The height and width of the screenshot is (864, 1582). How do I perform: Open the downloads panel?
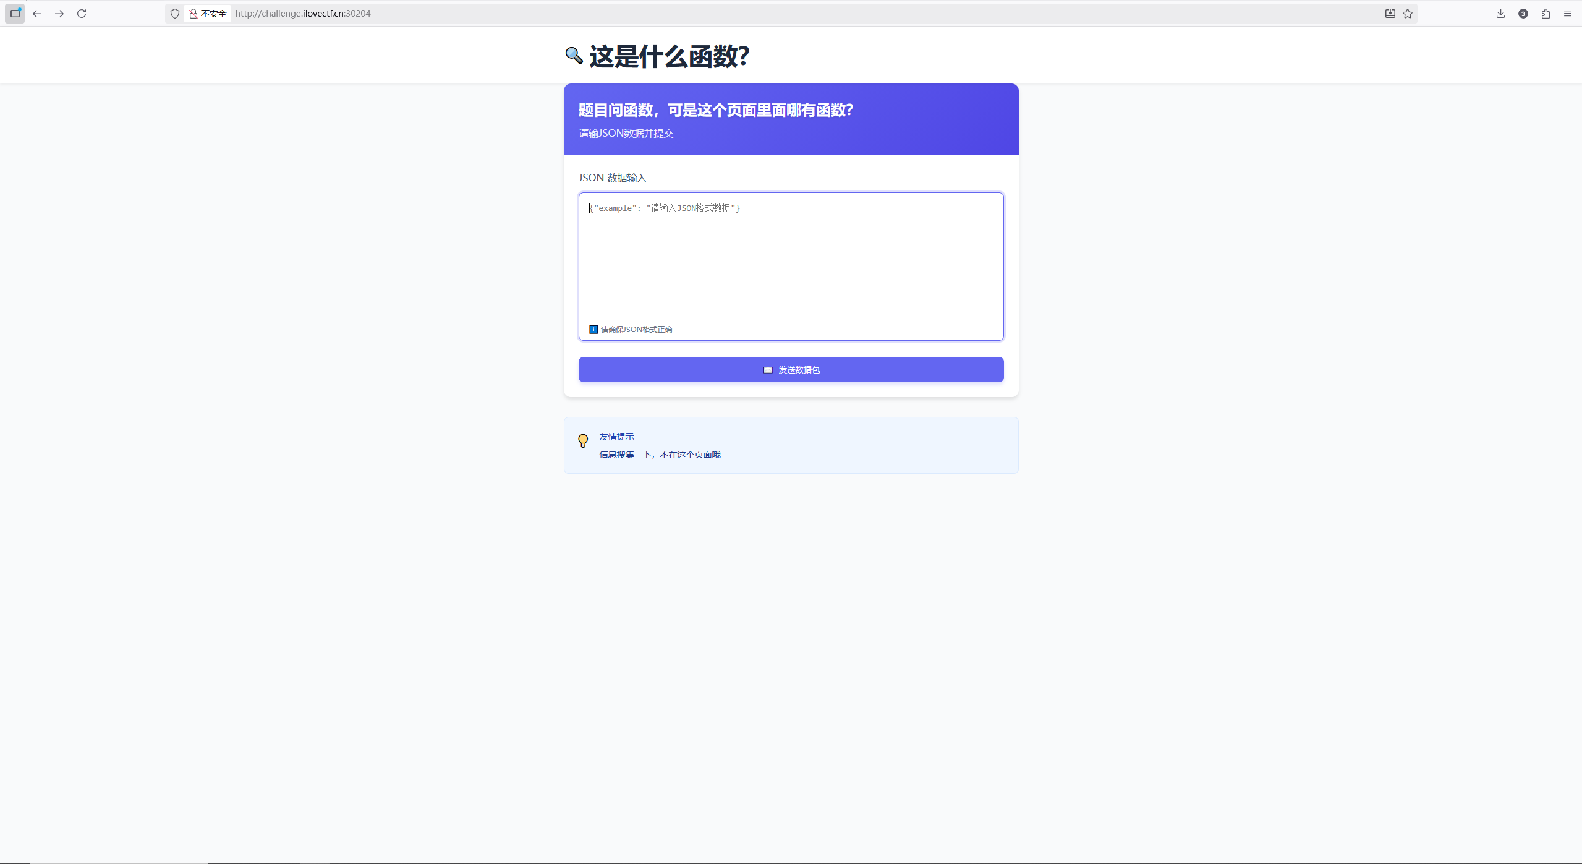1500,14
